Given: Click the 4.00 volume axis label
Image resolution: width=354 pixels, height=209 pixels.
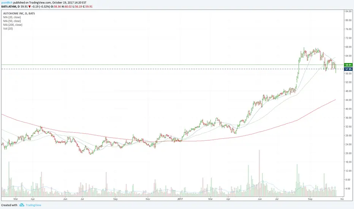Looking at the screenshot, I should pyautogui.click(x=349, y=188).
